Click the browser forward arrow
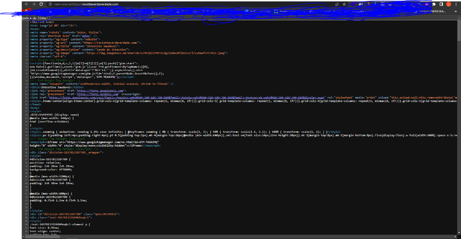 [x=34, y=4]
